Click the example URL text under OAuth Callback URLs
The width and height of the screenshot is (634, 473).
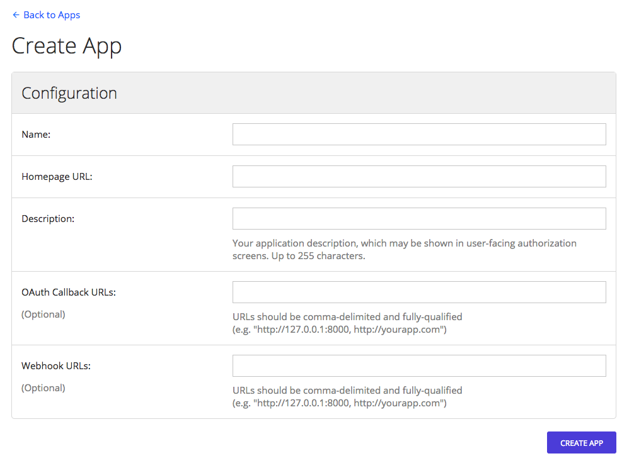click(x=348, y=328)
